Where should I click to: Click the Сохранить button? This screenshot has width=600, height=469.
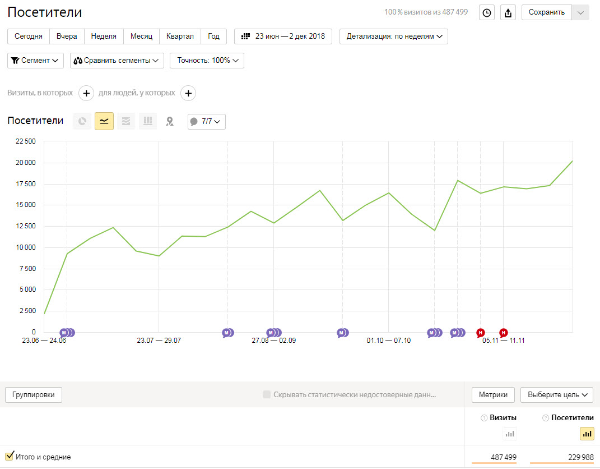click(x=546, y=13)
